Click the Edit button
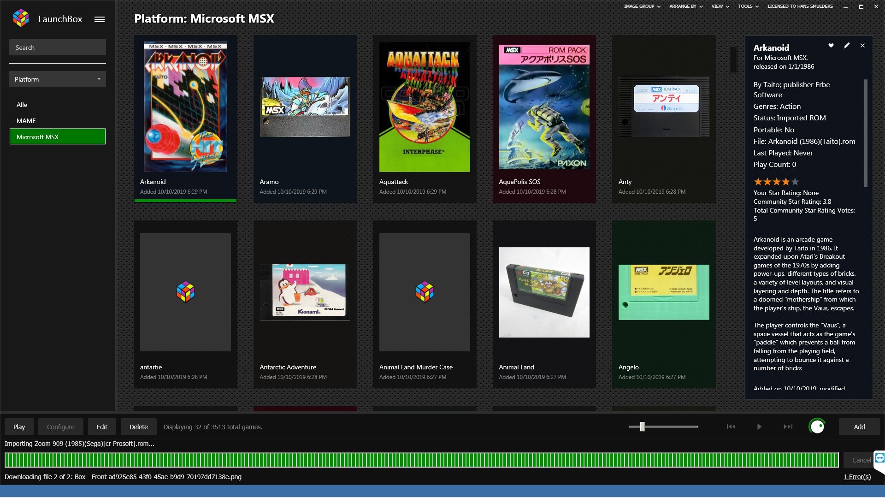 coord(102,427)
